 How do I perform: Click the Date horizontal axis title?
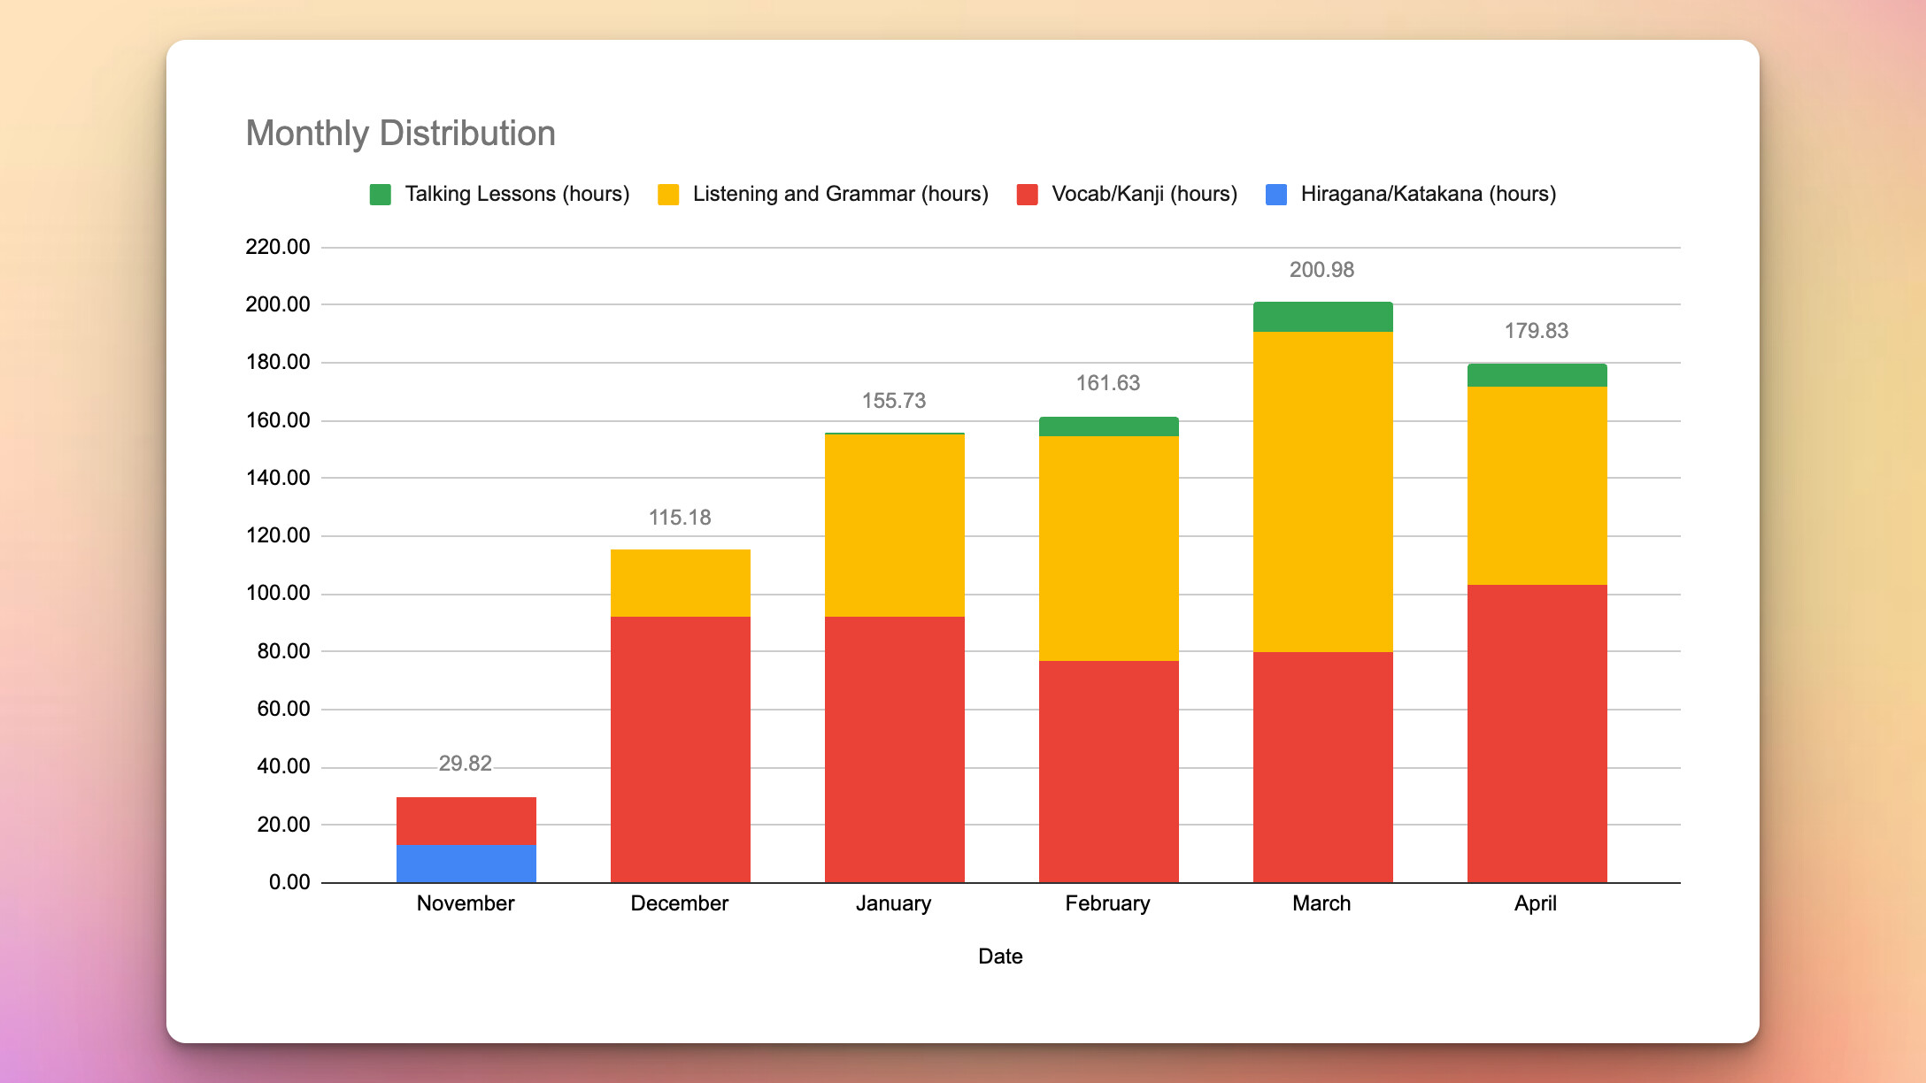click(1000, 956)
